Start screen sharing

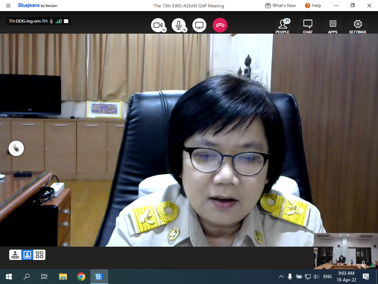199,25
